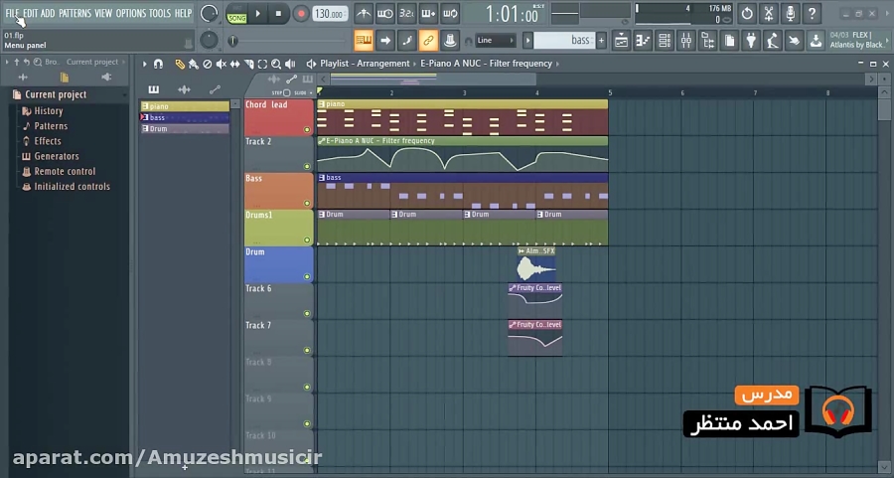Mute the Chord lead track green light
The height and width of the screenshot is (478, 894).
pos(307,130)
